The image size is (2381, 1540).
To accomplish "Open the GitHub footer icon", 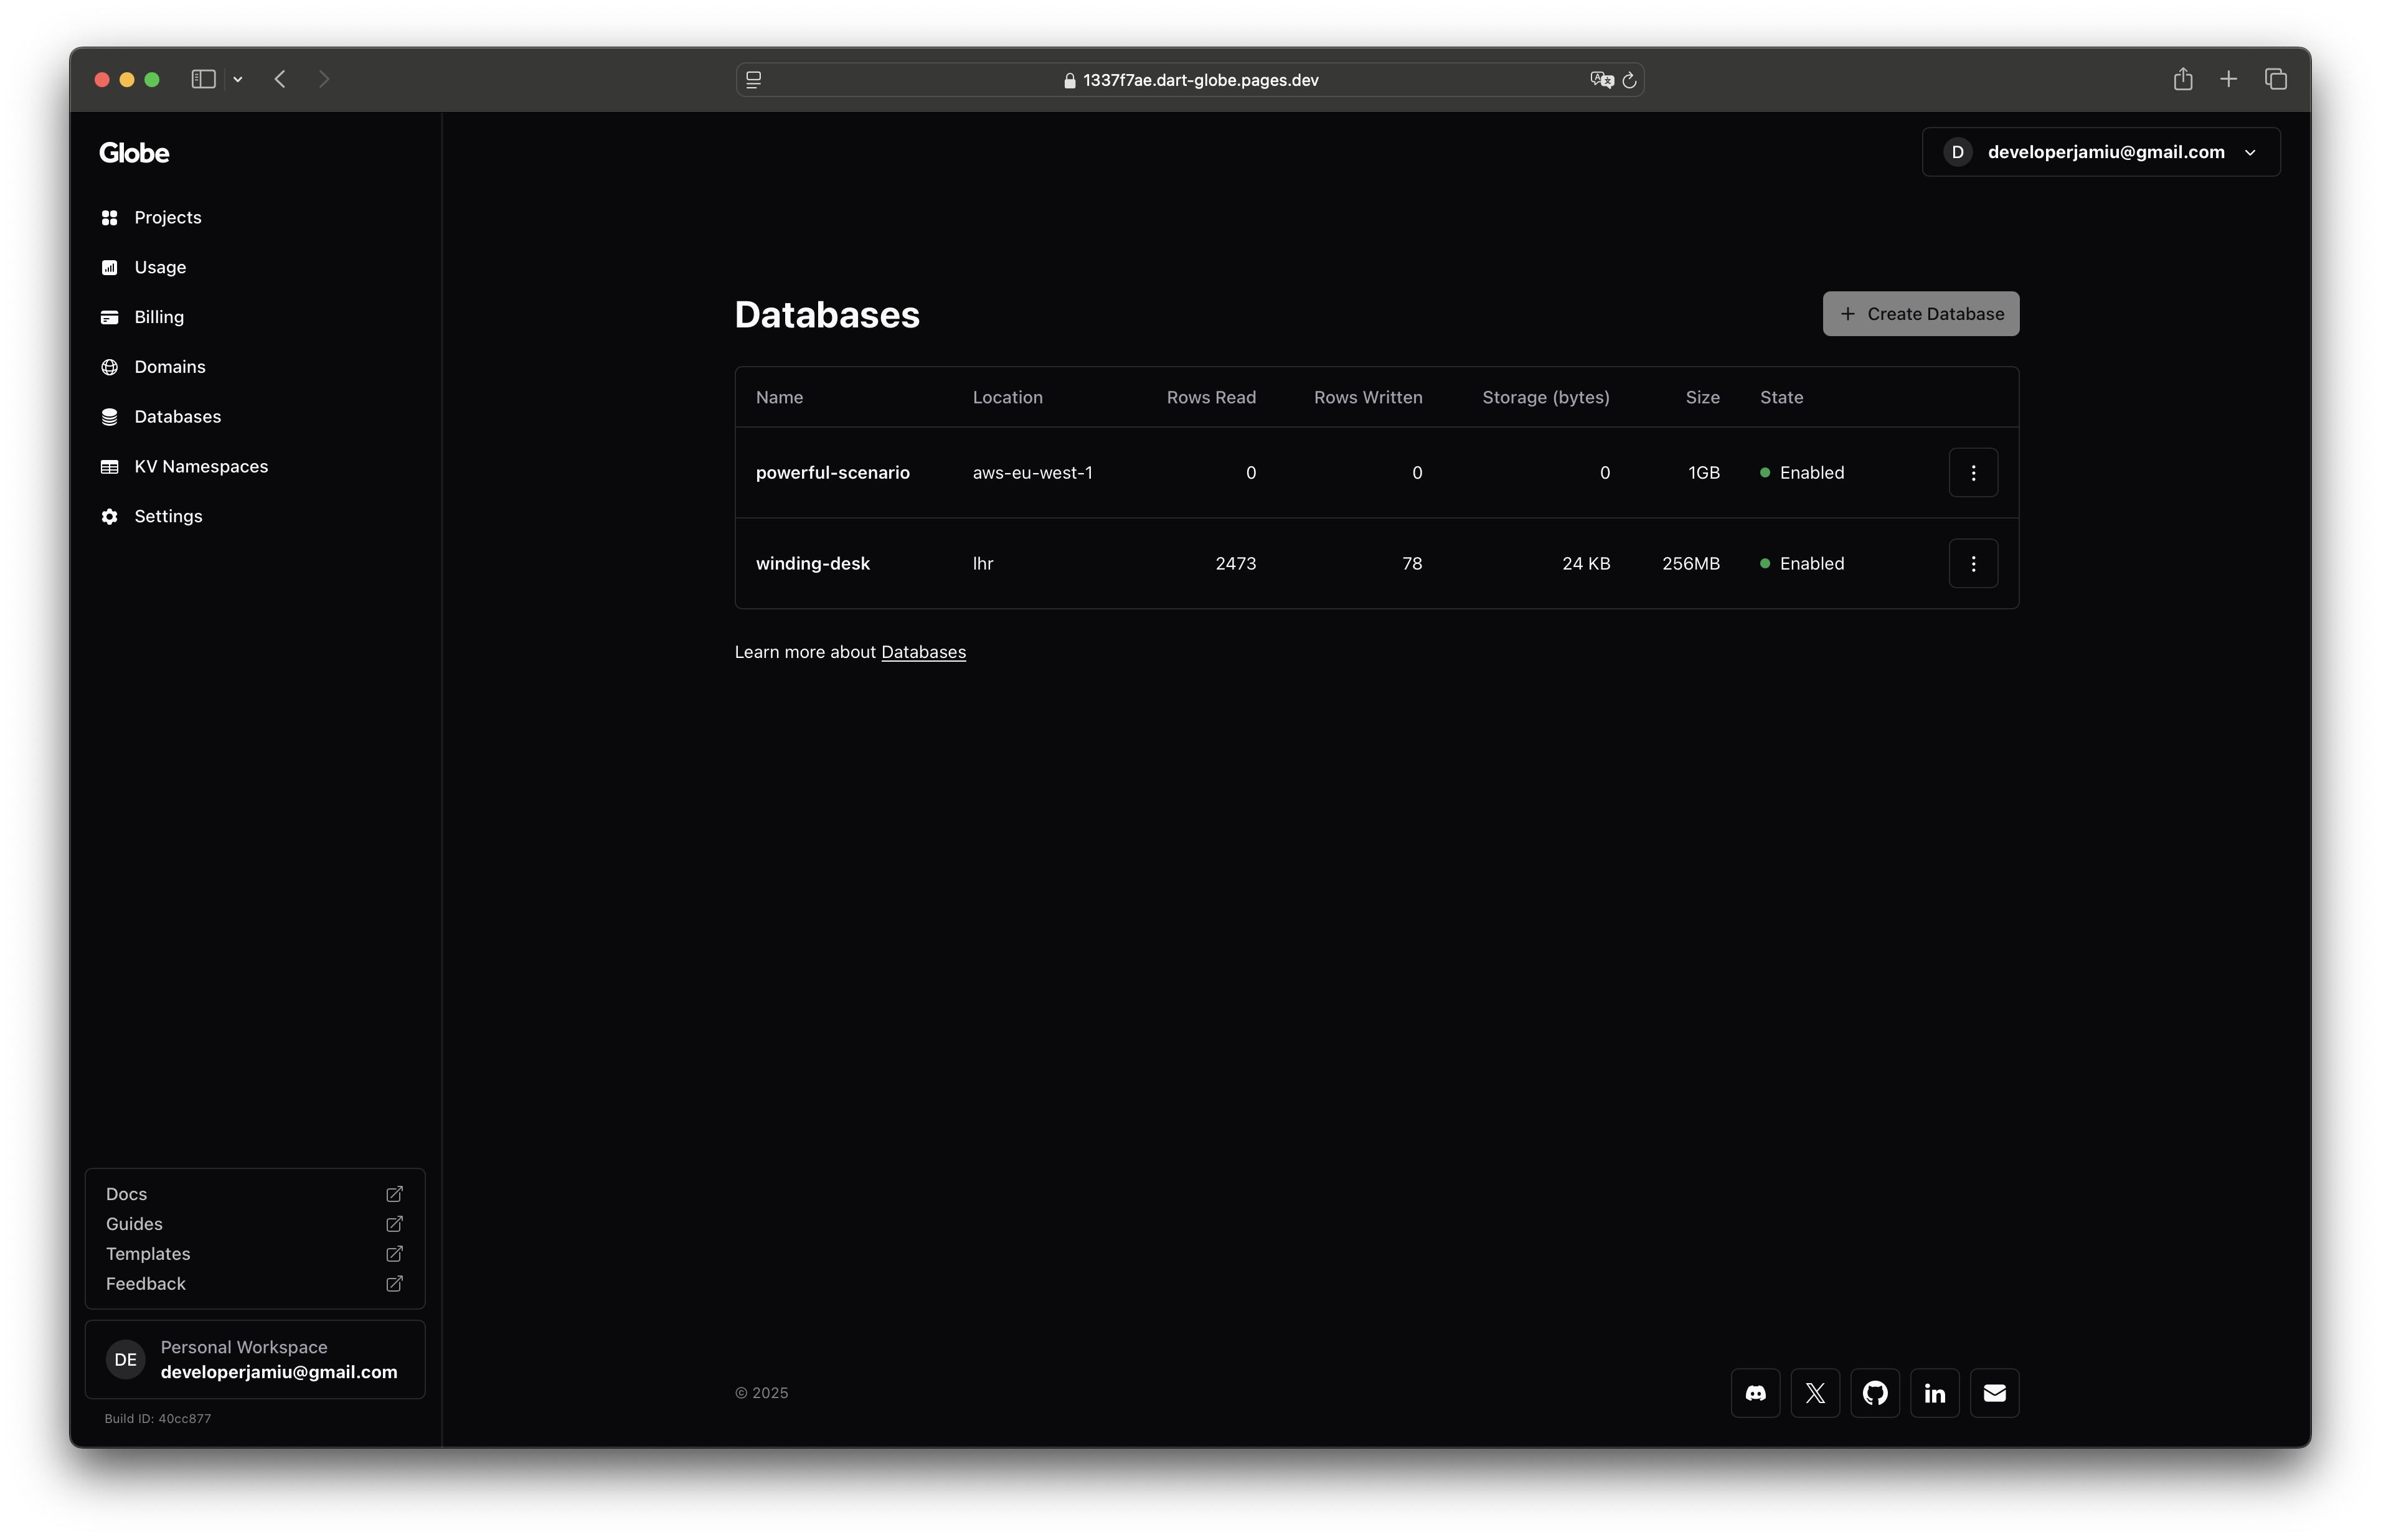I will tap(1874, 1392).
